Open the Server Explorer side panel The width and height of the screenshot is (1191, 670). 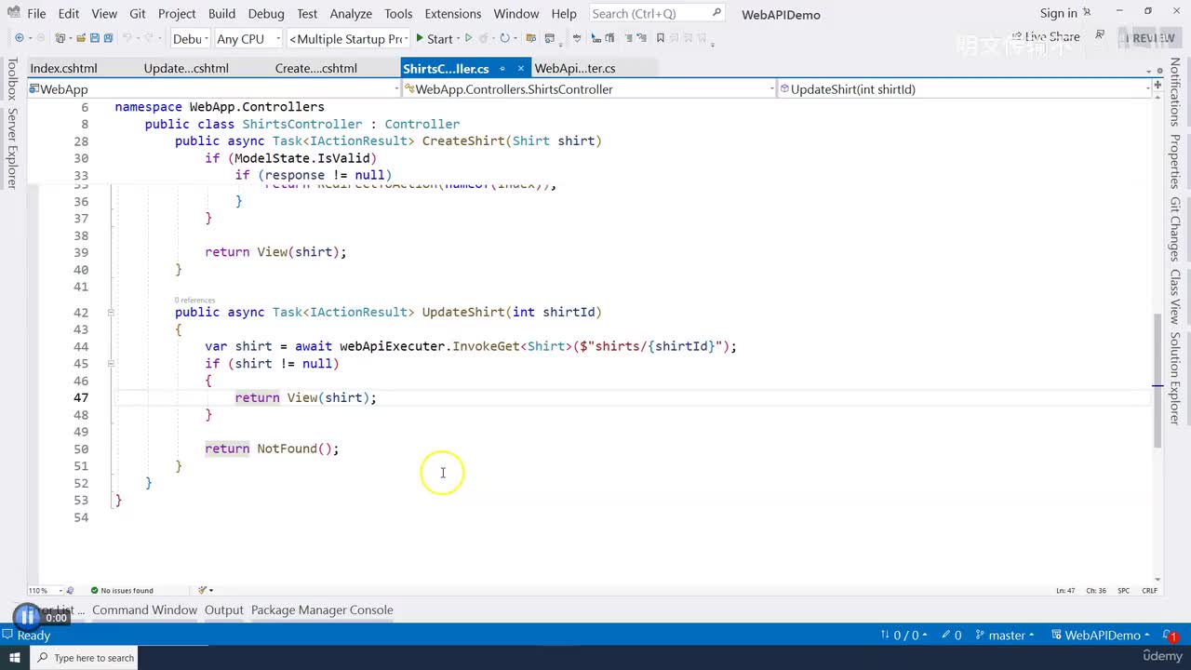tap(12, 148)
